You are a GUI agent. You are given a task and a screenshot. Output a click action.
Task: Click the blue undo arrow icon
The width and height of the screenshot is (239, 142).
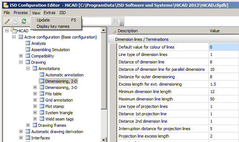point(16,21)
